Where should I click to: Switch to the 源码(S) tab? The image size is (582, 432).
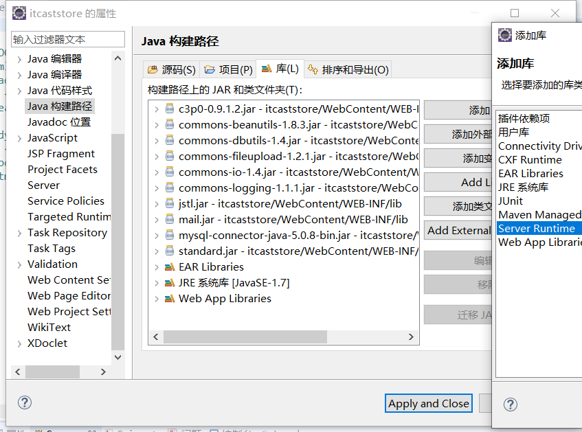pyautogui.click(x=172, y=69)
